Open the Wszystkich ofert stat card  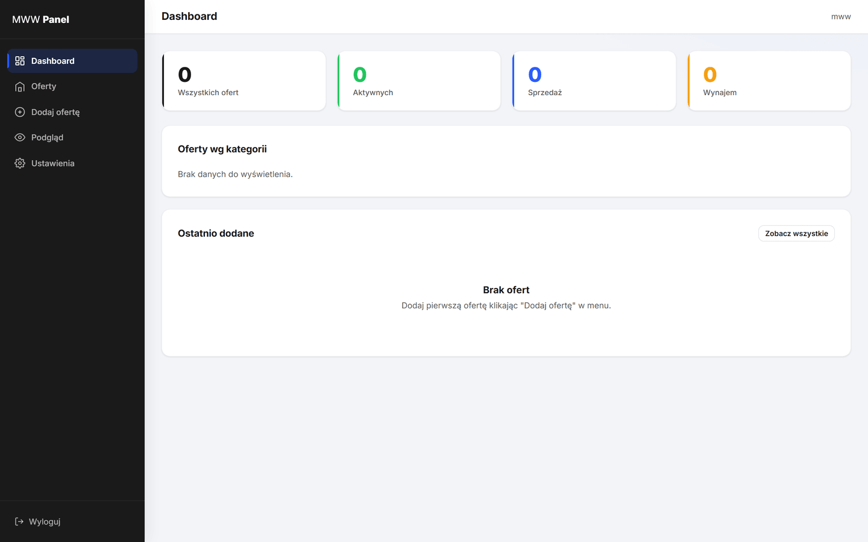[x=244, y=81]
